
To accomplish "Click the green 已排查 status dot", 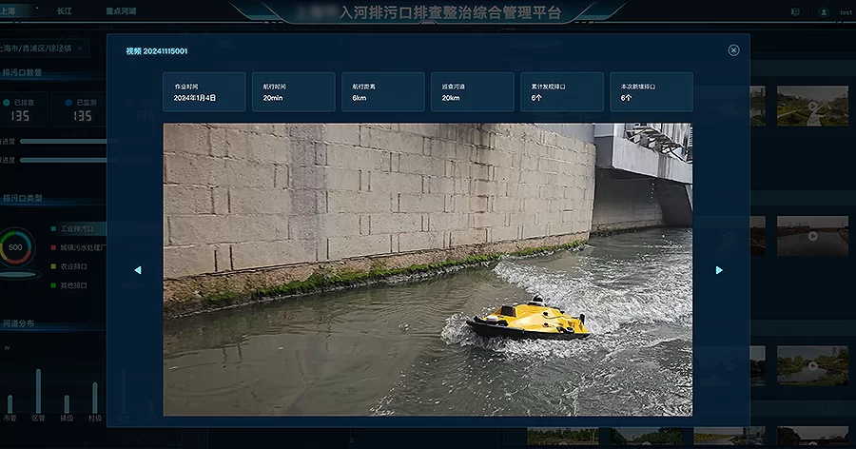I will point(8,101).
